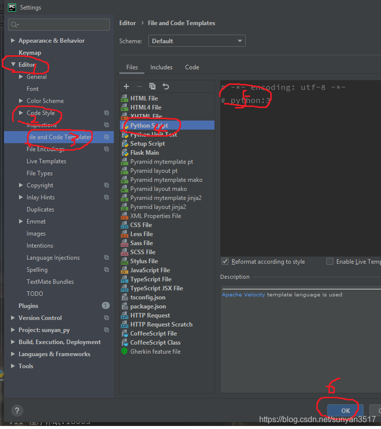Select HTTP Request Scratch template
The height and width of the screenshot is (429, 381).
[x=161, y=325]
